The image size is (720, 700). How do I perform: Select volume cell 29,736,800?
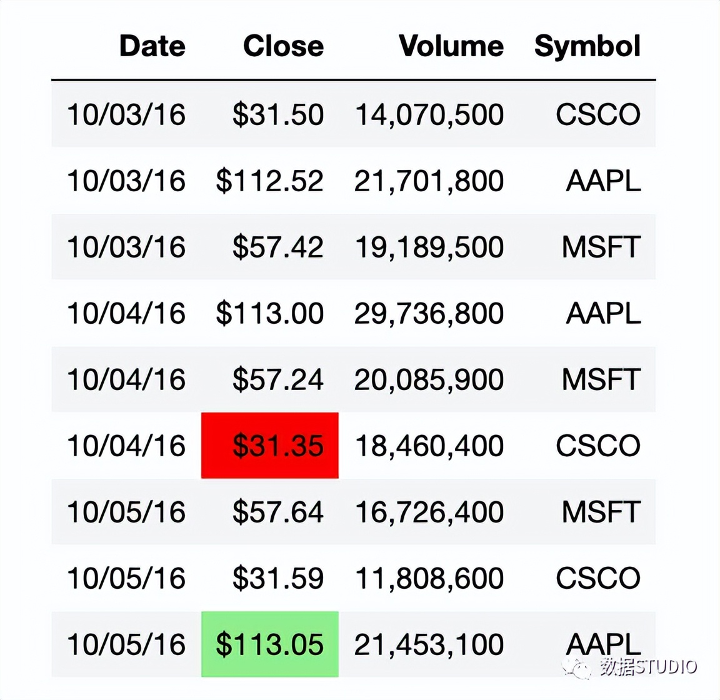point(429,313)
